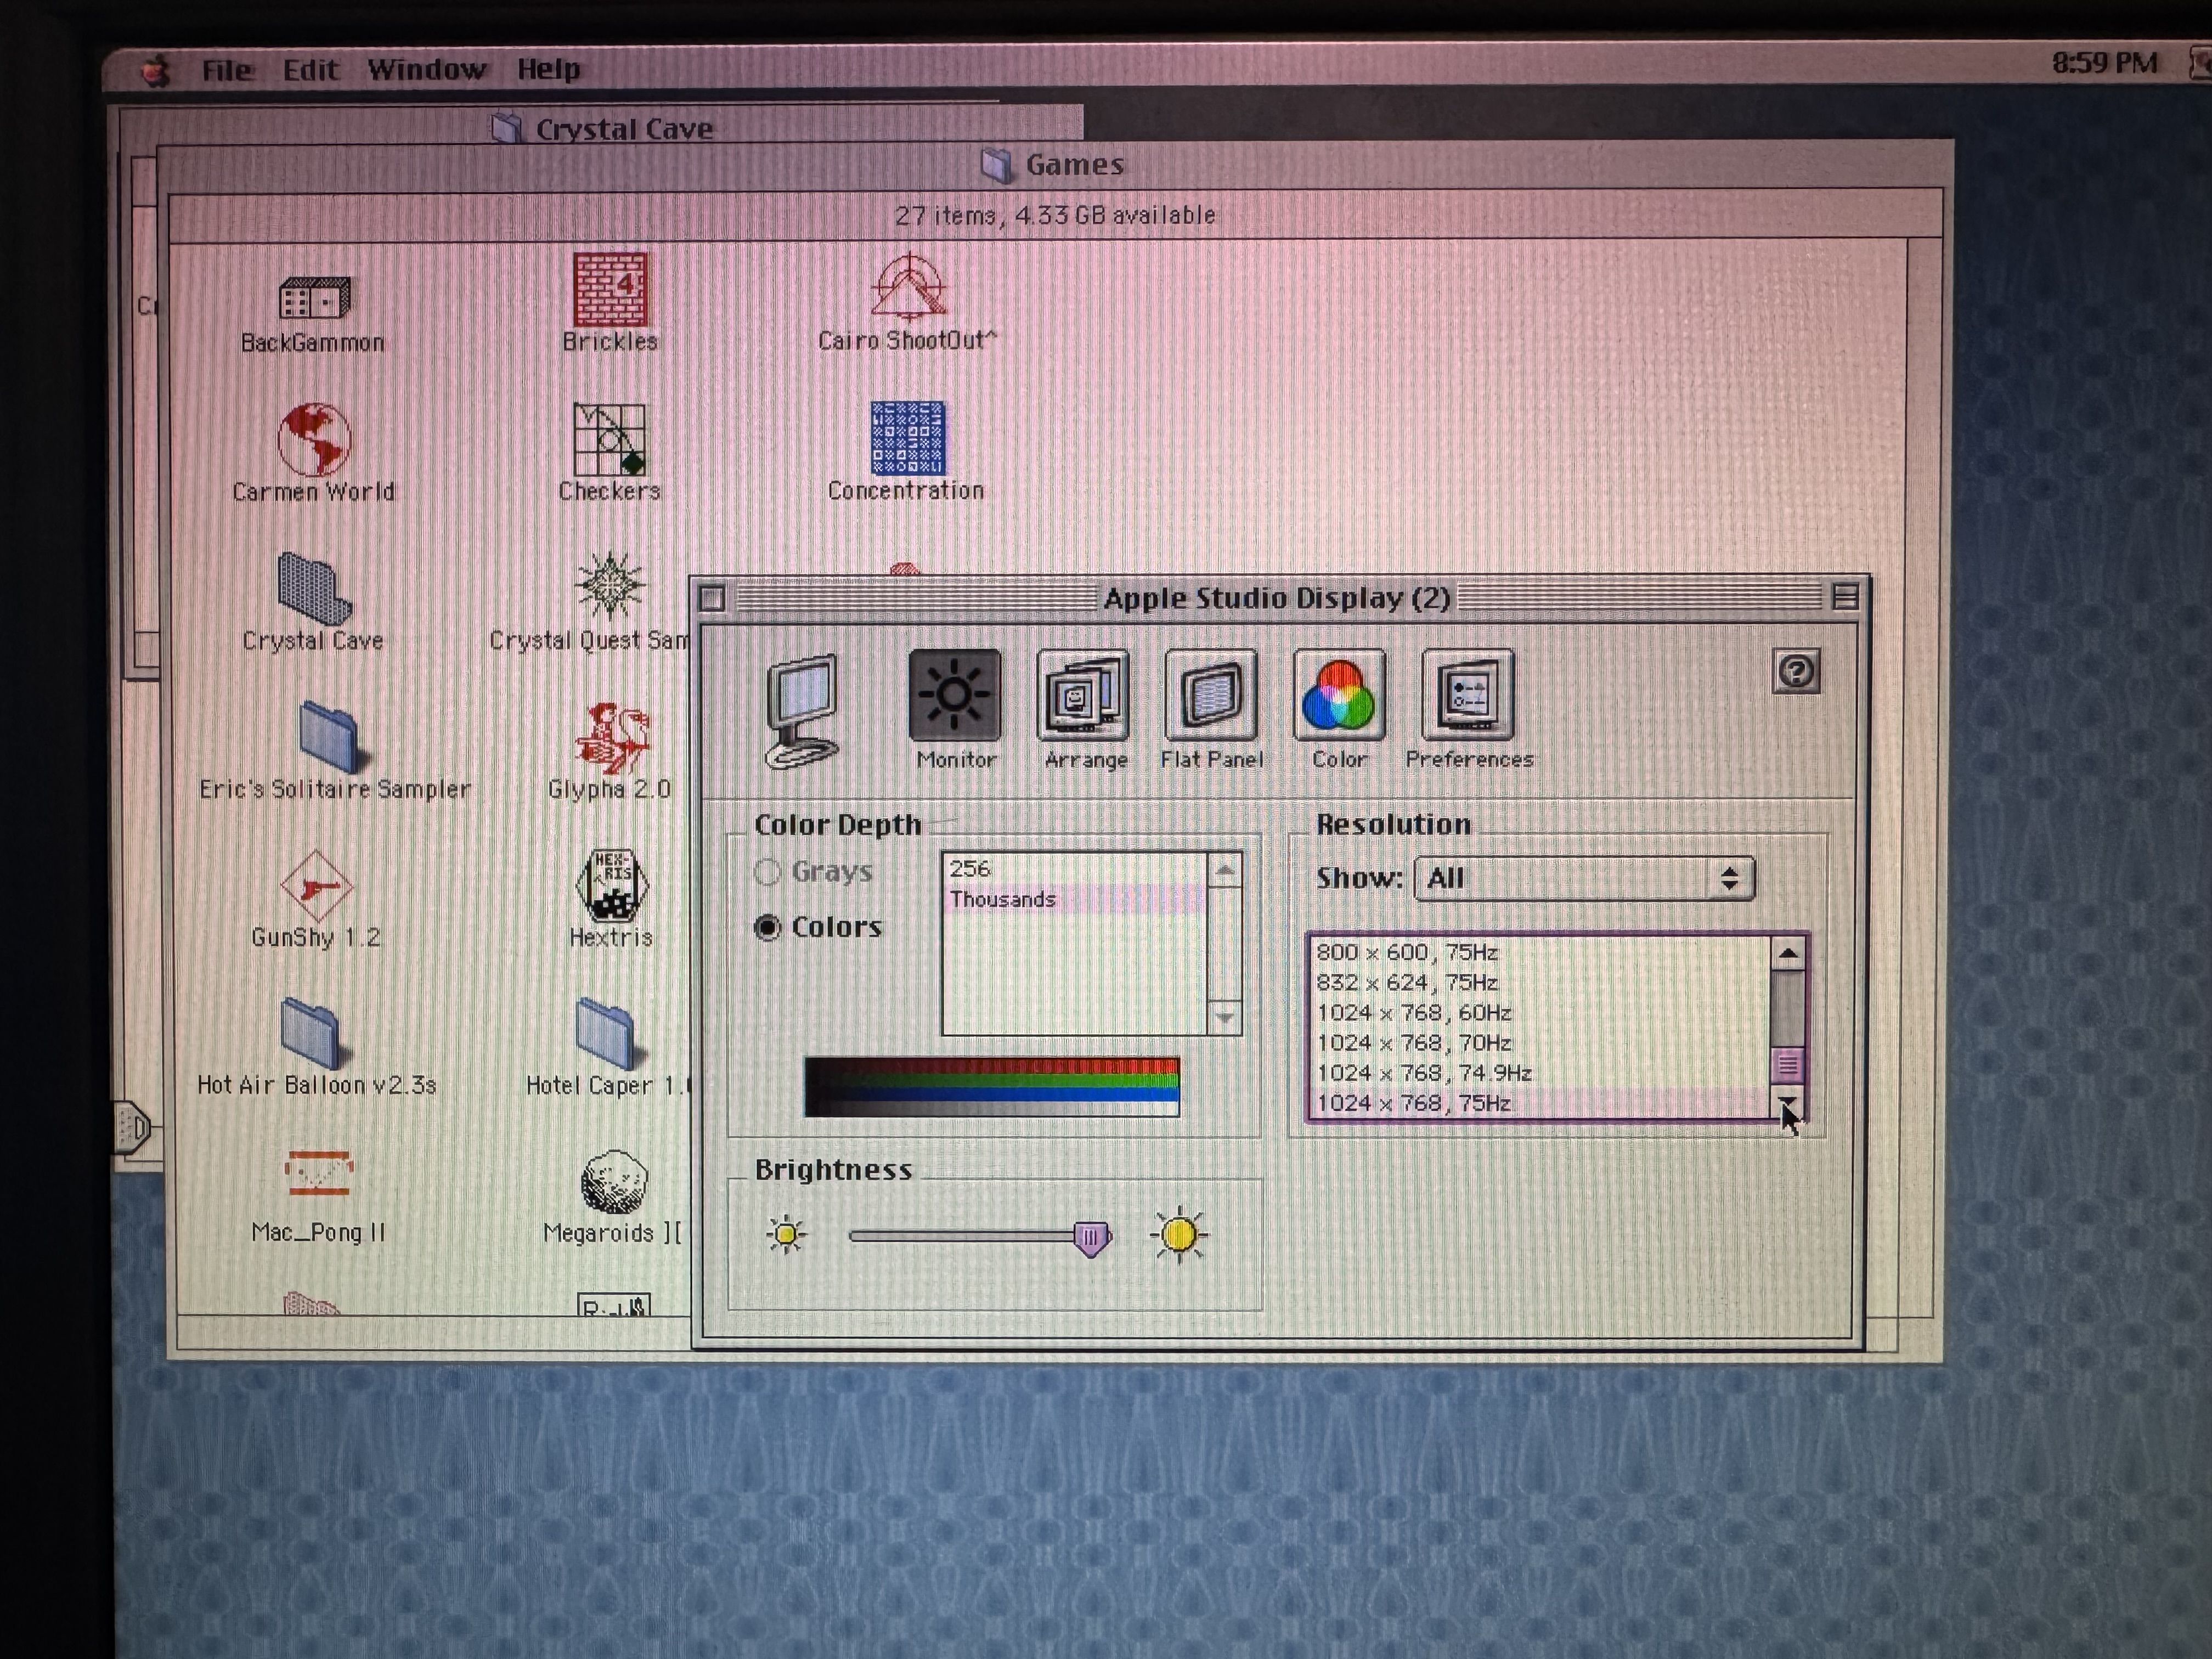Click the Brickles game icon
This screenshot has height=1659, width=2212.
tap(610, 289)
